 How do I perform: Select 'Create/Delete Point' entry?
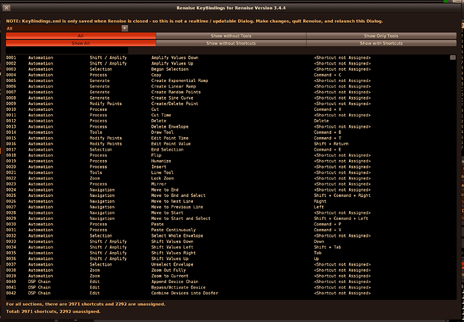(x=175, y=104)
